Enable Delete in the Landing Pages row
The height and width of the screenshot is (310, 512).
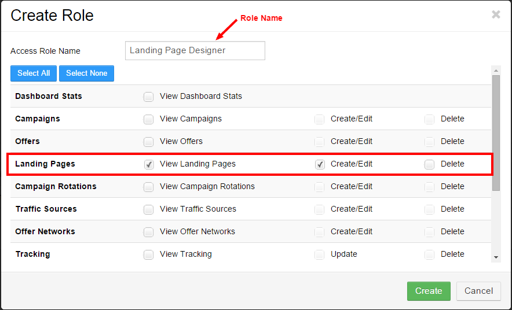(x=429, y=164)
